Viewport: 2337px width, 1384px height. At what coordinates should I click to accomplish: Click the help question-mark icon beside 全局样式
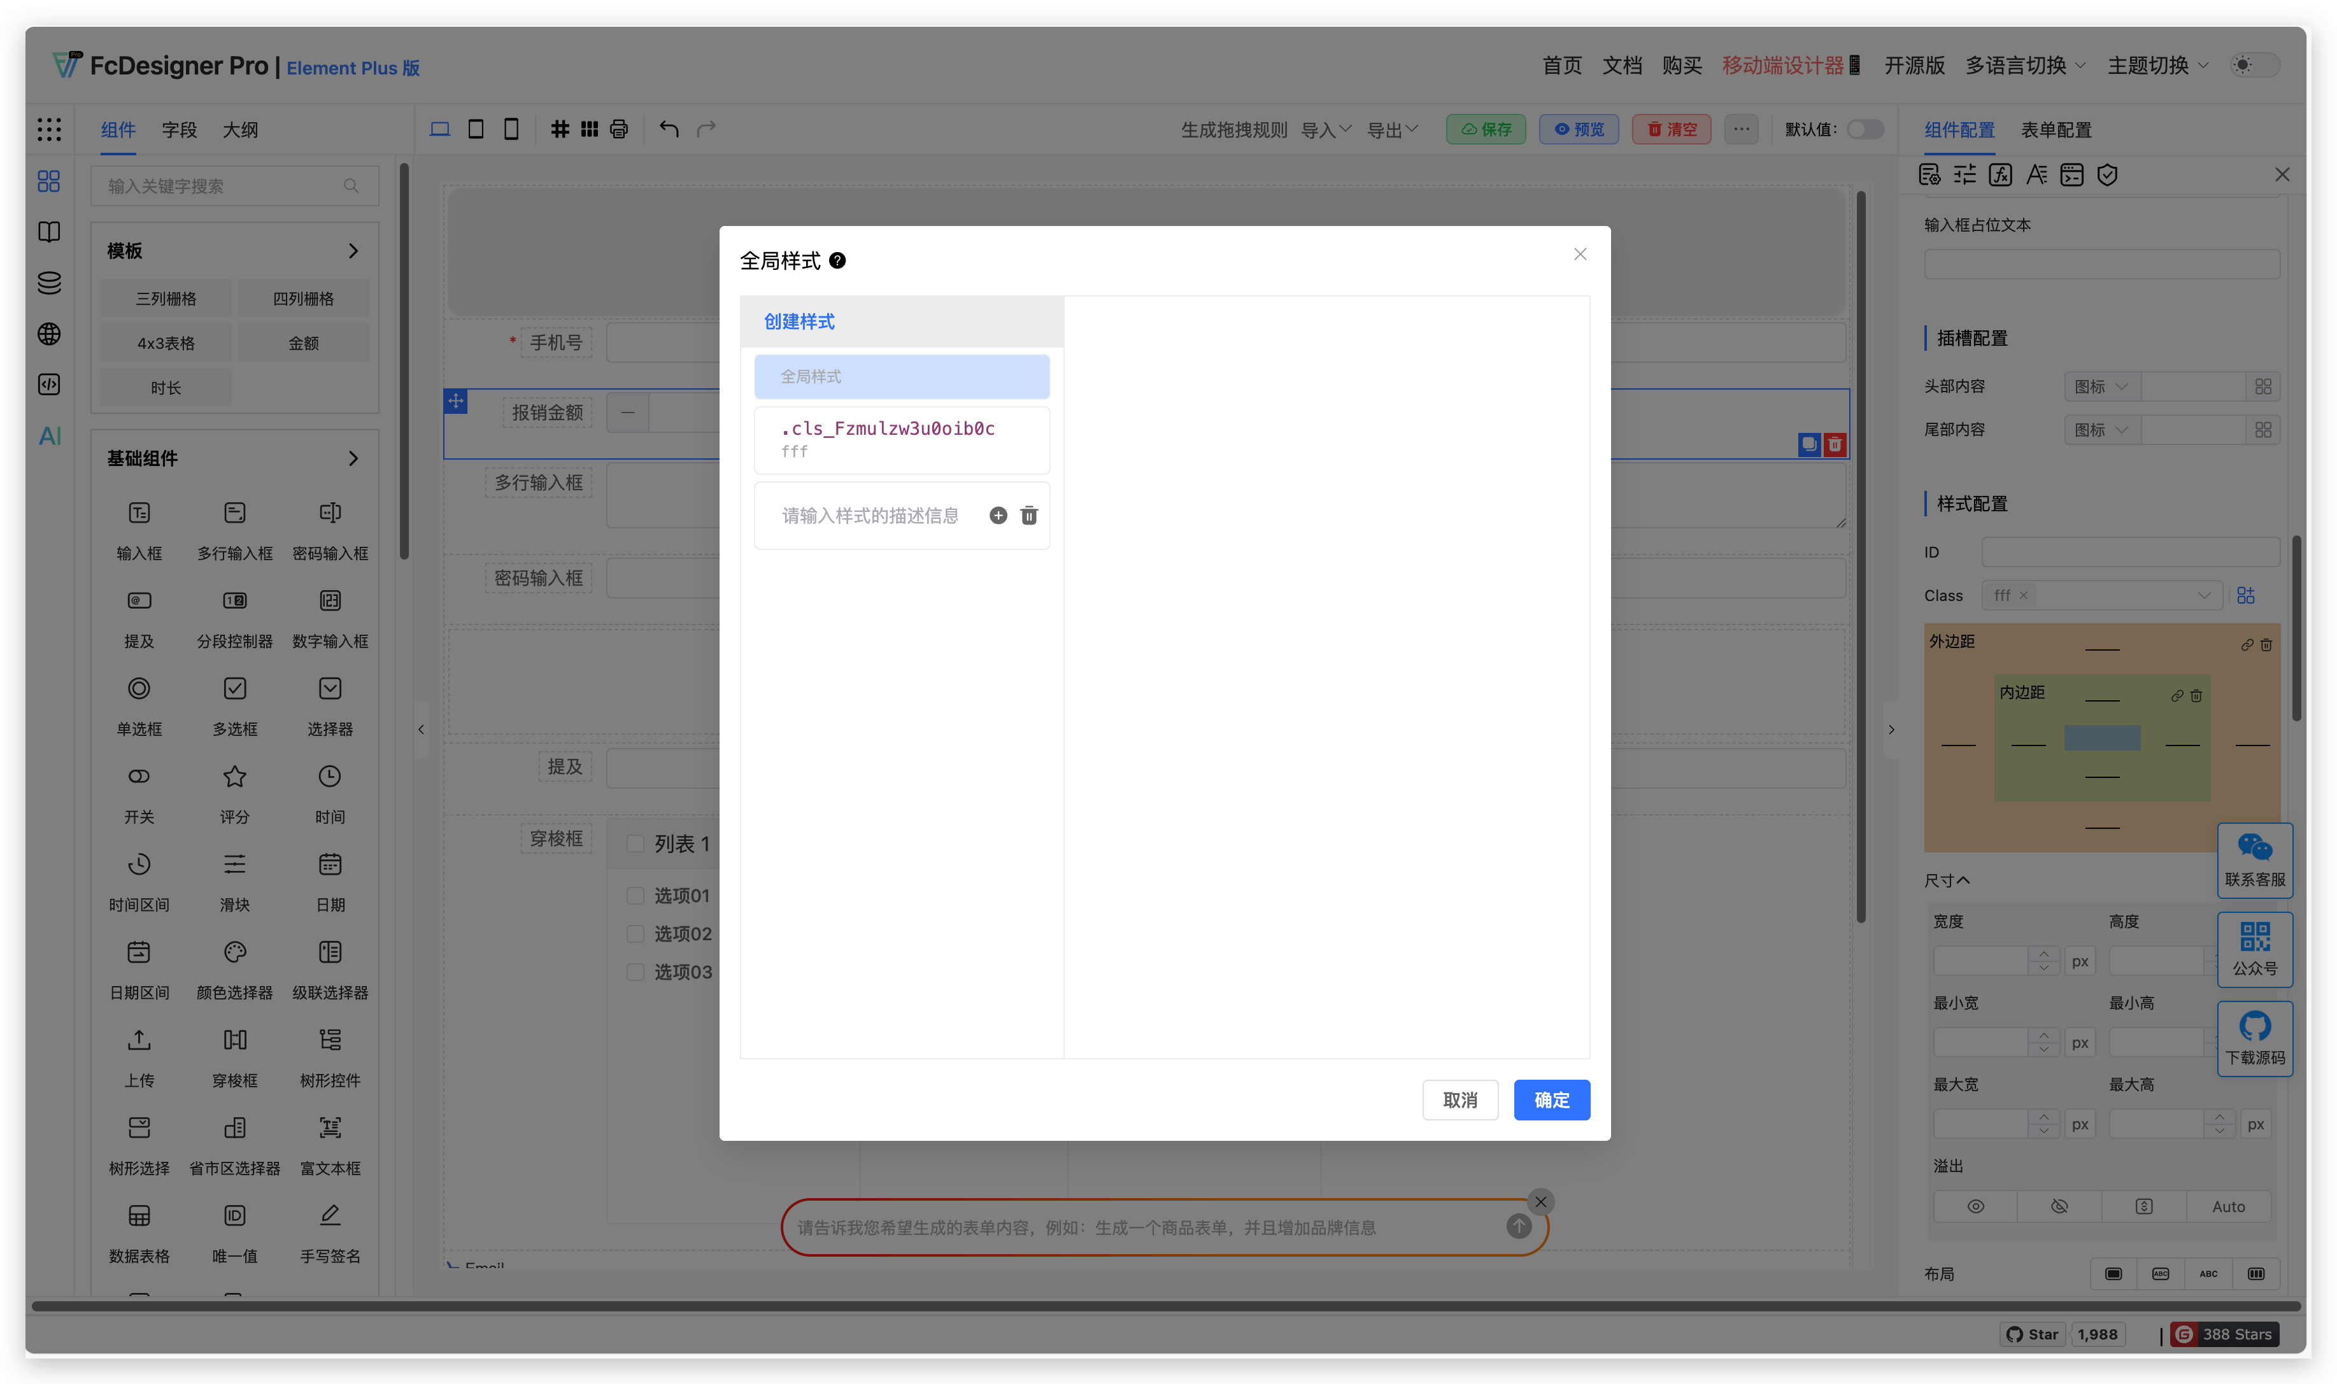click(x=837, y=261)
